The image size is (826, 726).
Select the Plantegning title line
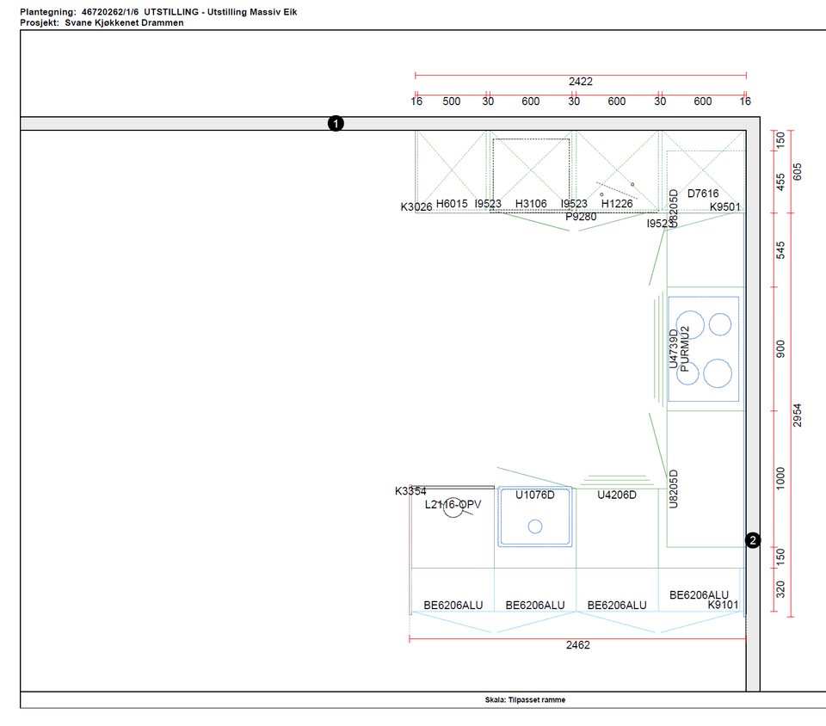click(x=158, y=11)
